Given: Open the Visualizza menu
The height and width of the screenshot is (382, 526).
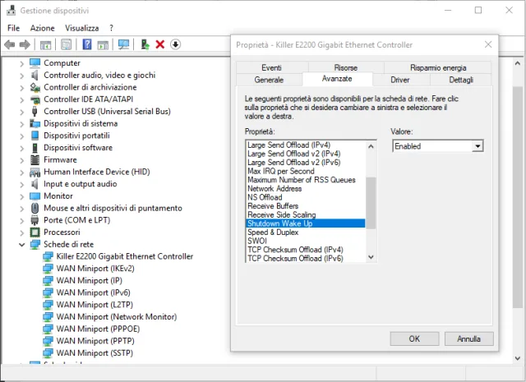Looking at the screenshot, I should coord(82,28).
